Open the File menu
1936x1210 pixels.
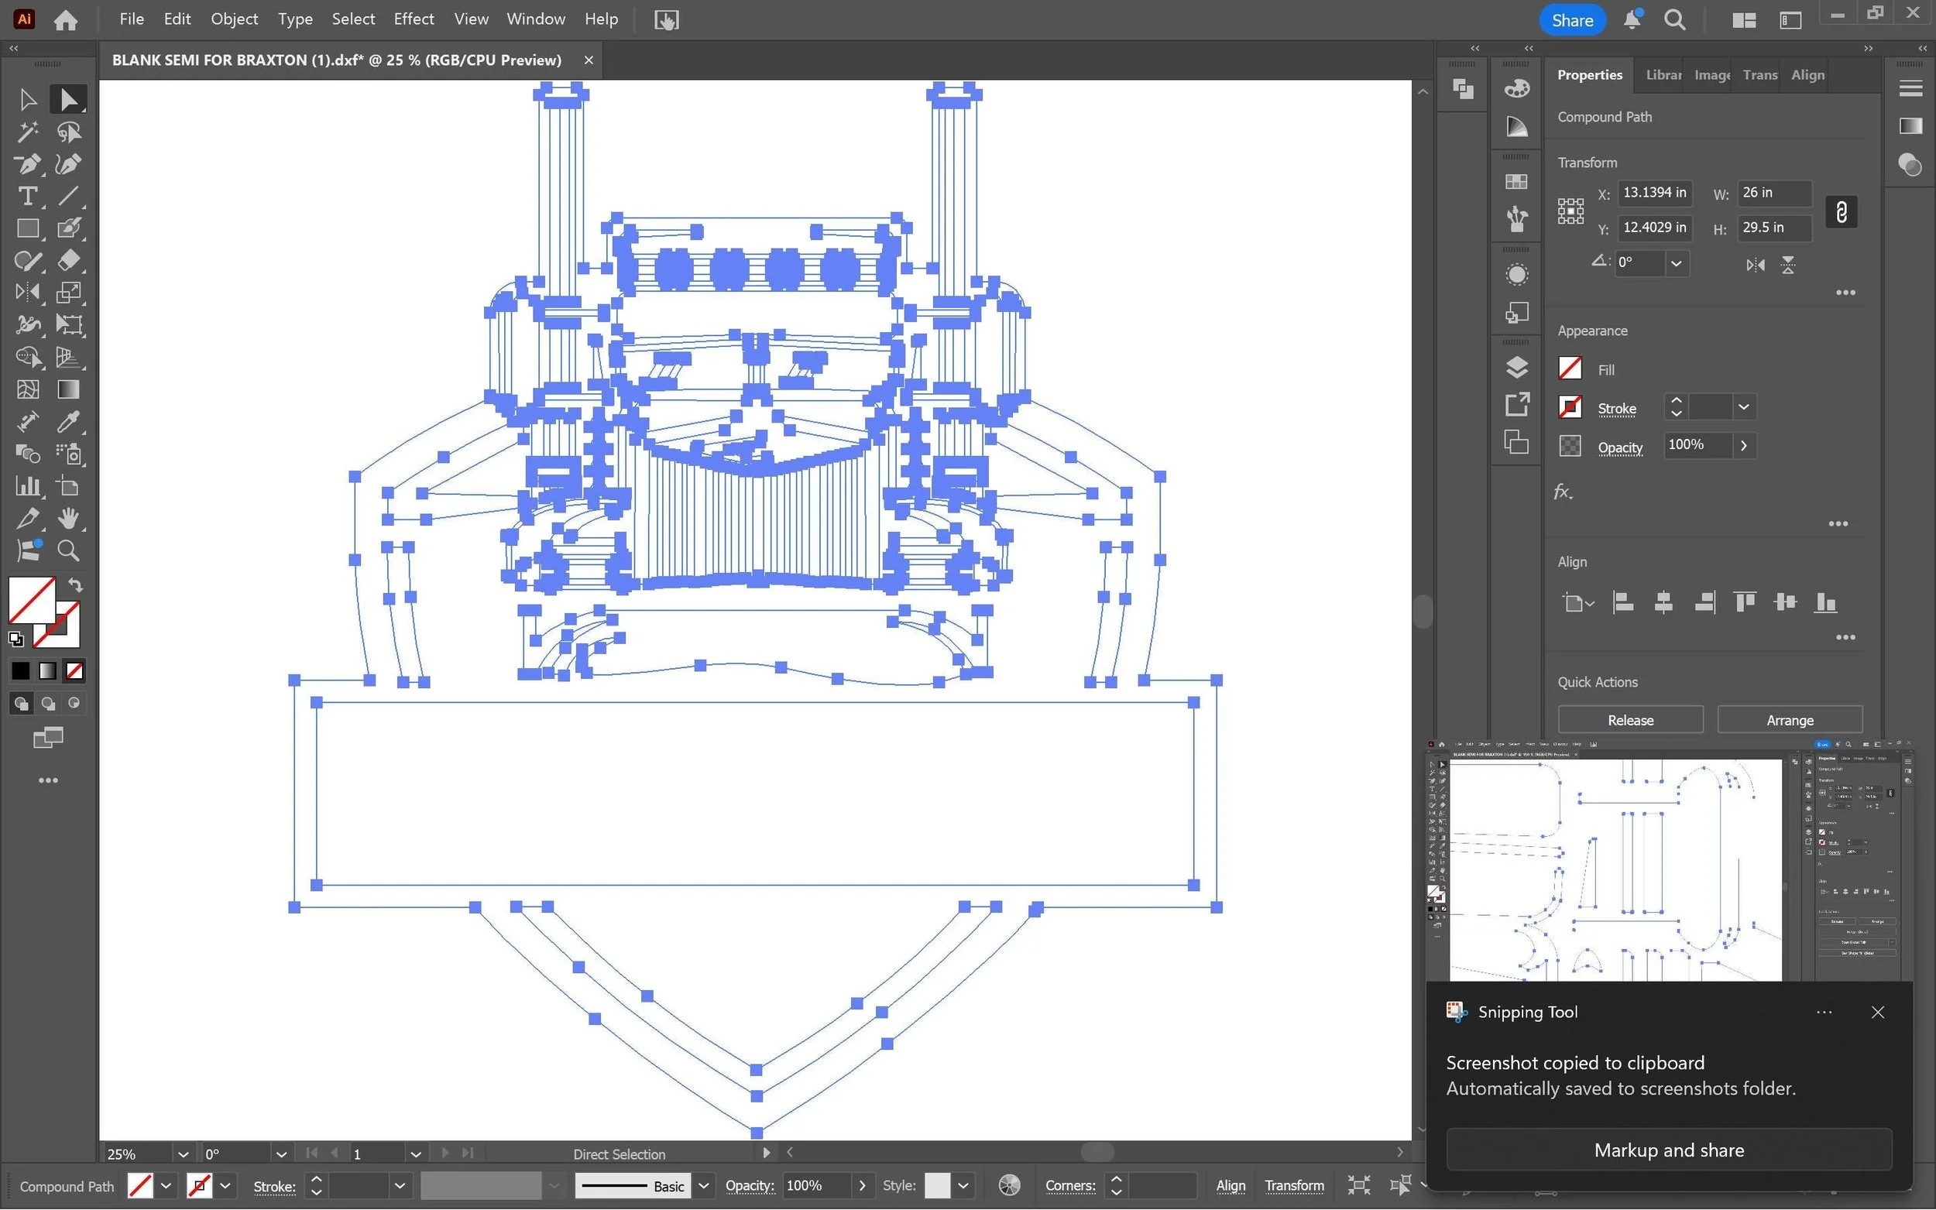coord(131,19)
